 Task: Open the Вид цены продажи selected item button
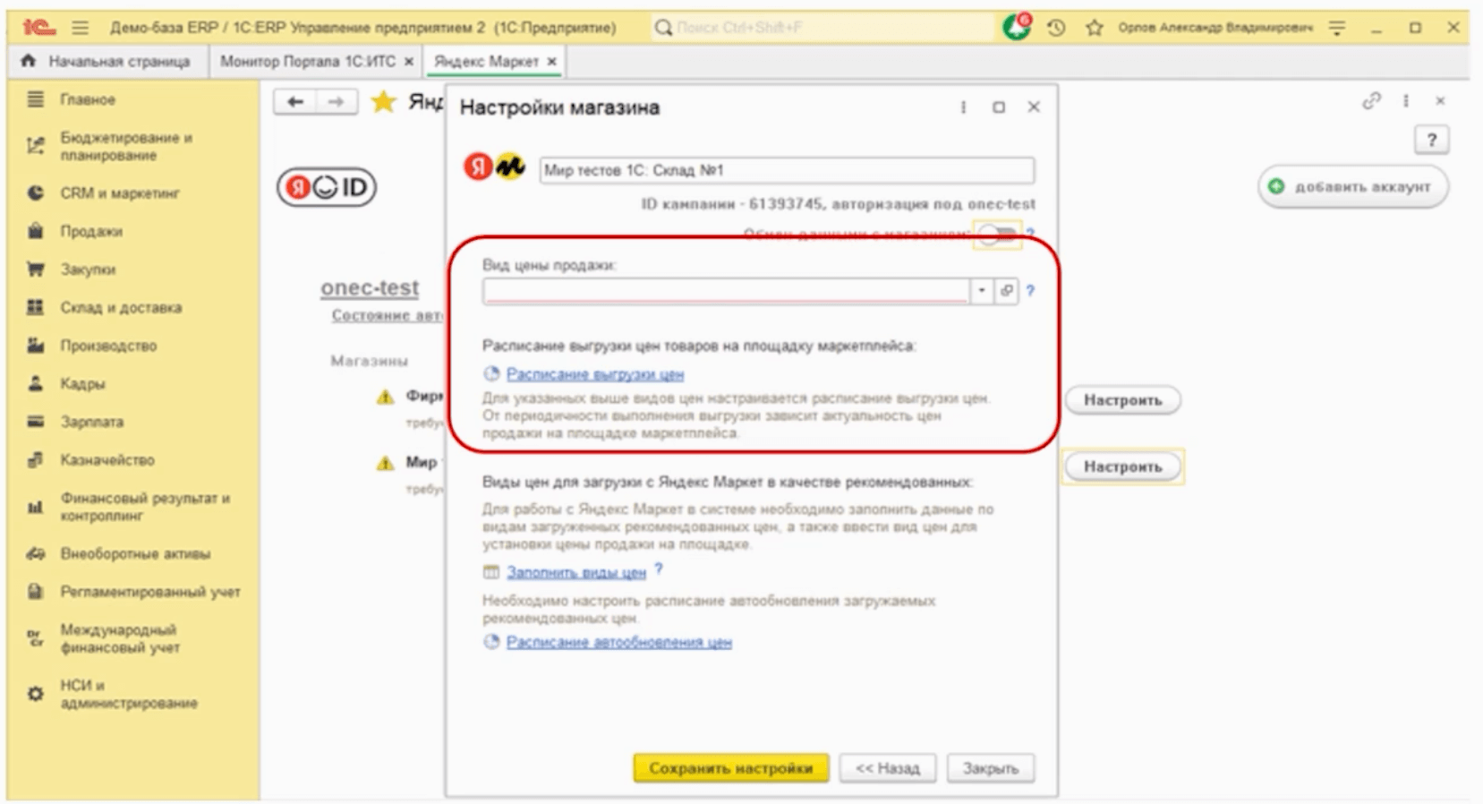pyautogui.click(x=1007, y=291)
